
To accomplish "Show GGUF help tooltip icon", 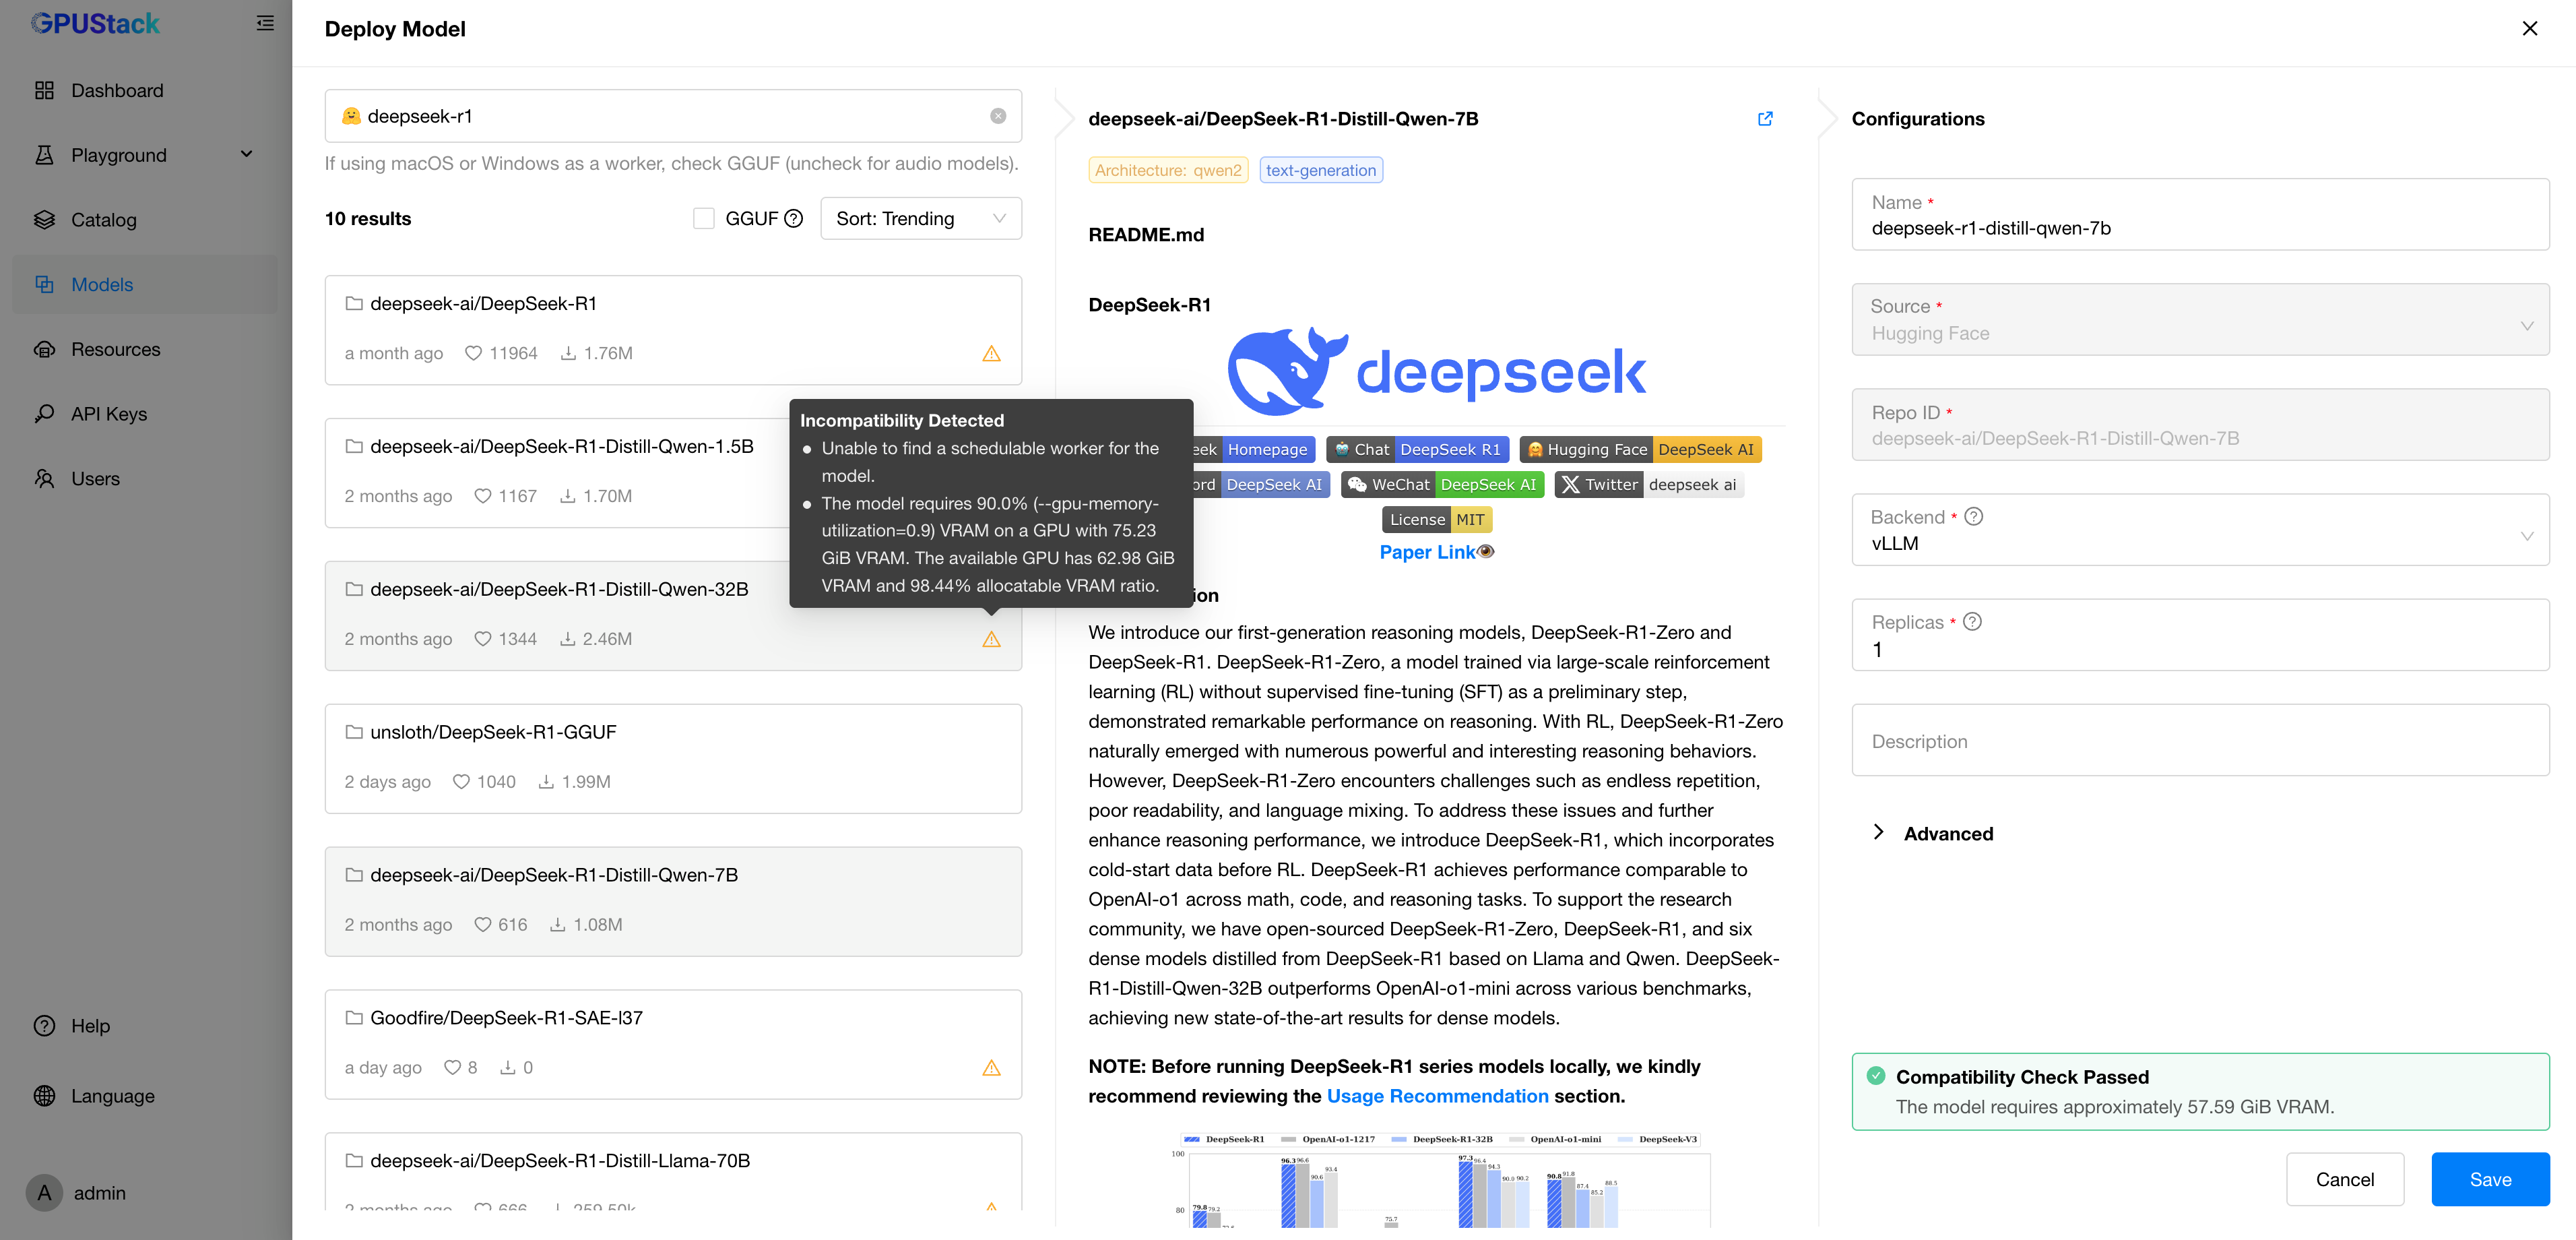I will [x=794, y=218].
